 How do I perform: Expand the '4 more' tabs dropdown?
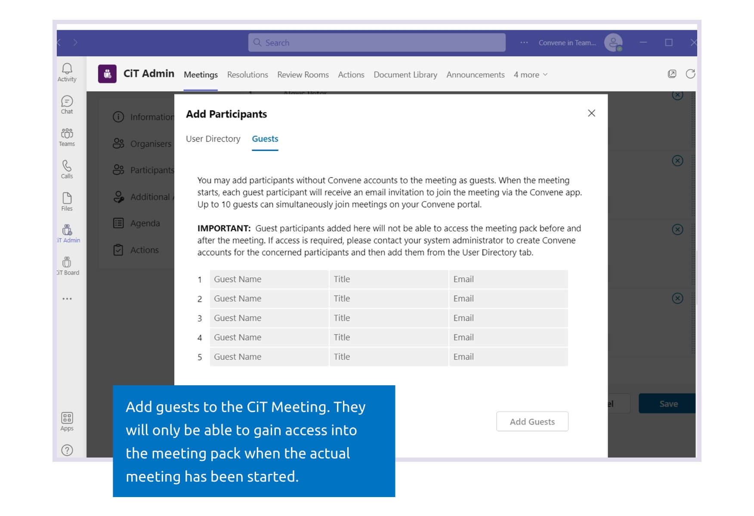[531, 75]
